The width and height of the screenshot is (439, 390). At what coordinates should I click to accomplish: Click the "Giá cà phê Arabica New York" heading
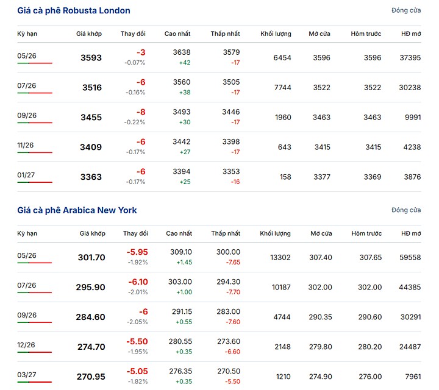(77, 210)
